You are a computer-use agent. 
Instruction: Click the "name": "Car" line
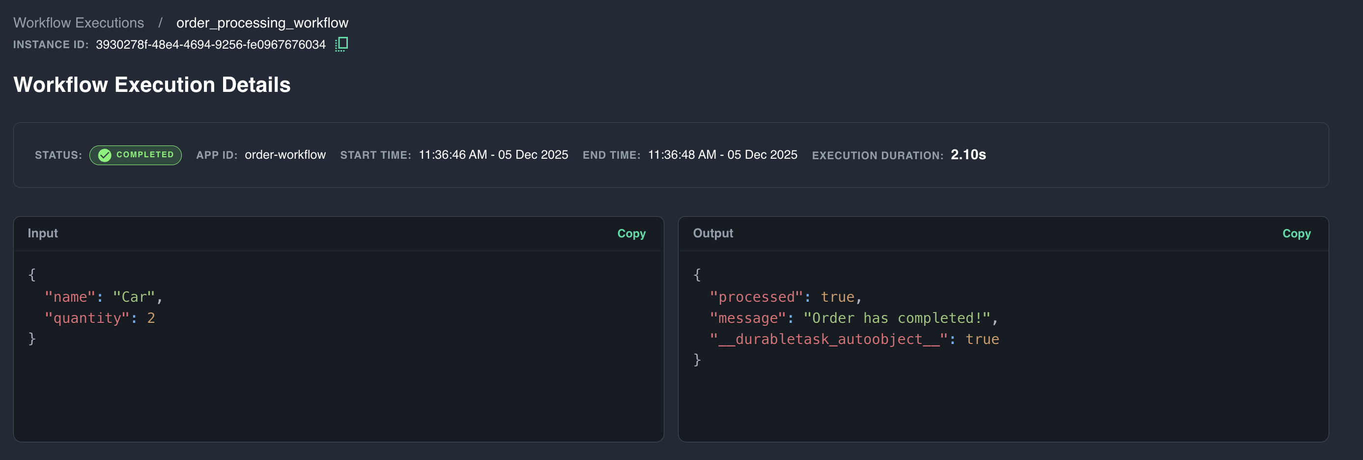(x=104, y=296)
